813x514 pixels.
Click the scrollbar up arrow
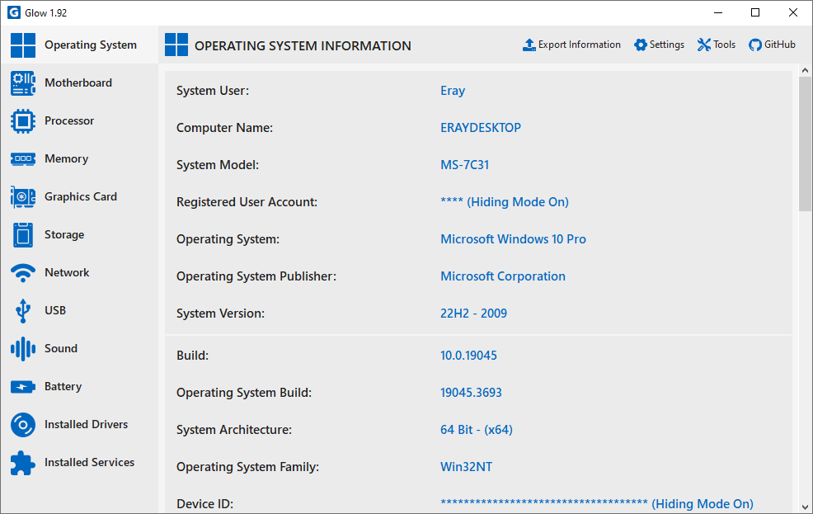point(805,70)
